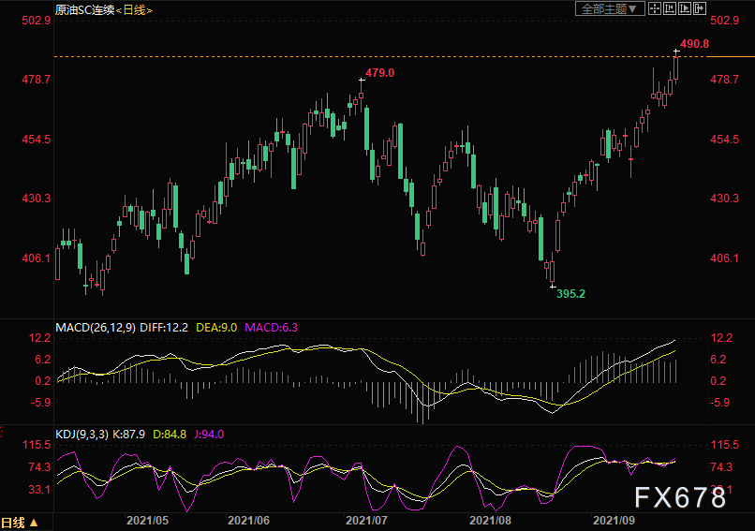The height and width of the screenshot is (531, 755).
Task: Click the 原油SC连续 chart title
Action: [x=84, y=9]
